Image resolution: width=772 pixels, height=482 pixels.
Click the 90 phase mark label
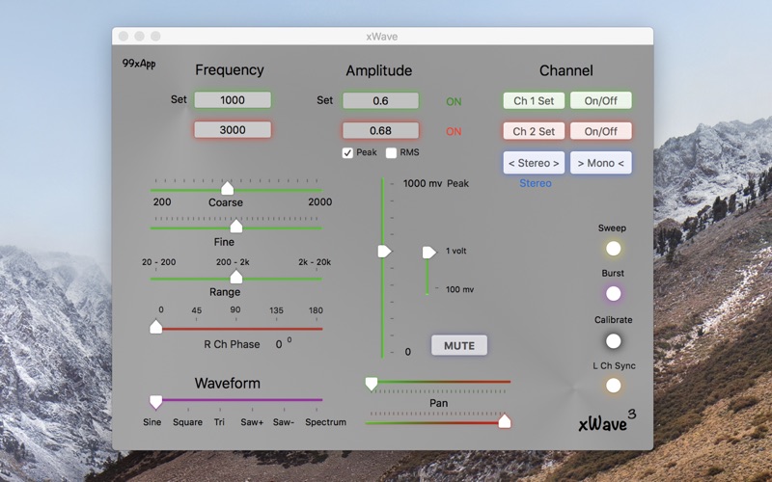click(235, 309)
